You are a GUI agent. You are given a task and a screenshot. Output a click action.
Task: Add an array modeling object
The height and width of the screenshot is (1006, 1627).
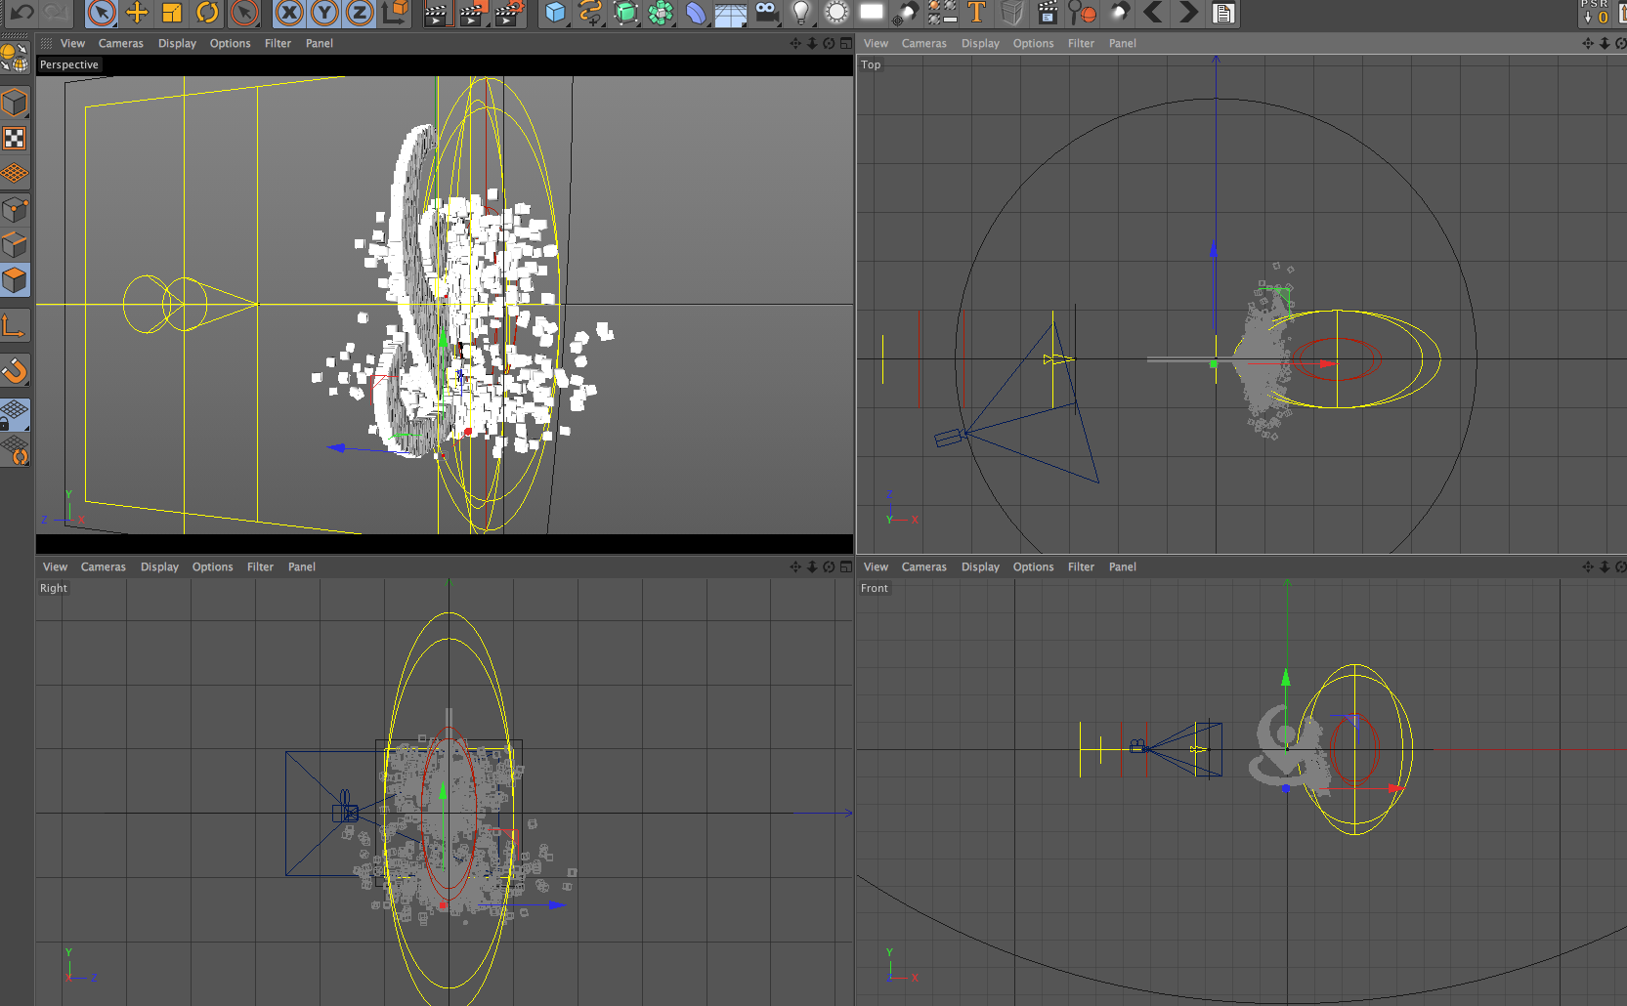(661, 13)
